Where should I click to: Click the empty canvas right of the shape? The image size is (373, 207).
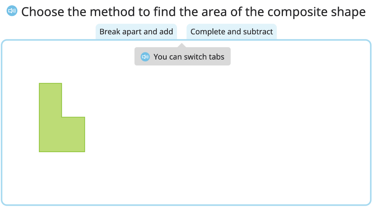[216, 129]
